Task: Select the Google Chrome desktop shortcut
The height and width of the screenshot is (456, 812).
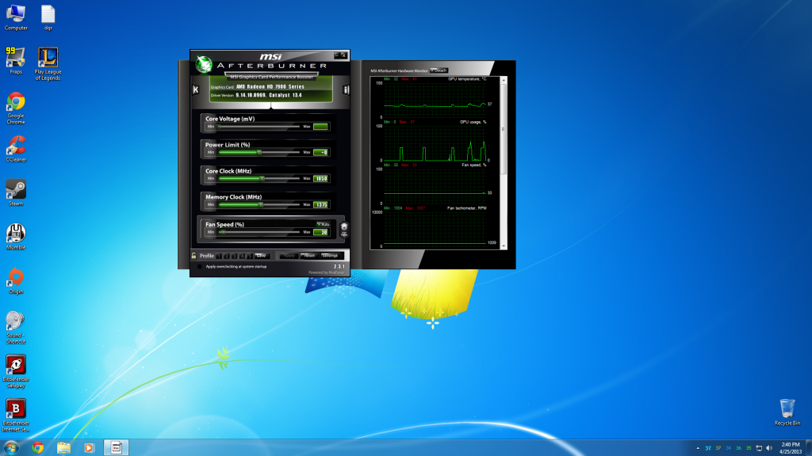Action: [16, 108]
